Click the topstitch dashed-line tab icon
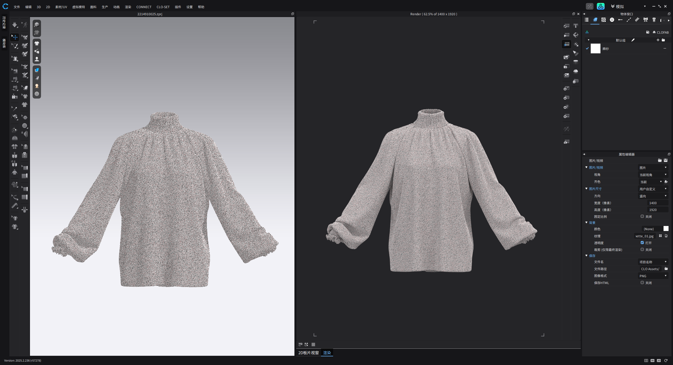This screenshot has height=365, width=673. 629,20
